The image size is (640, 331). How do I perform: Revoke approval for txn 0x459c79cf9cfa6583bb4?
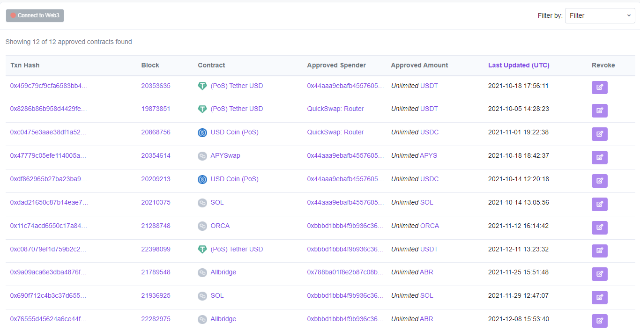pos(600,88)
